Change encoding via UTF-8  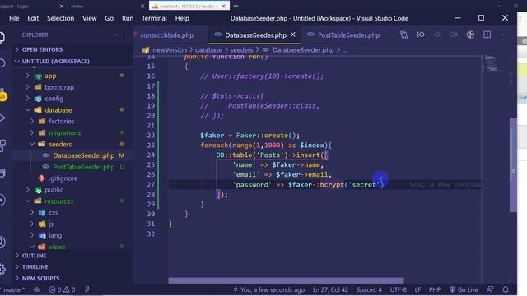399,289
